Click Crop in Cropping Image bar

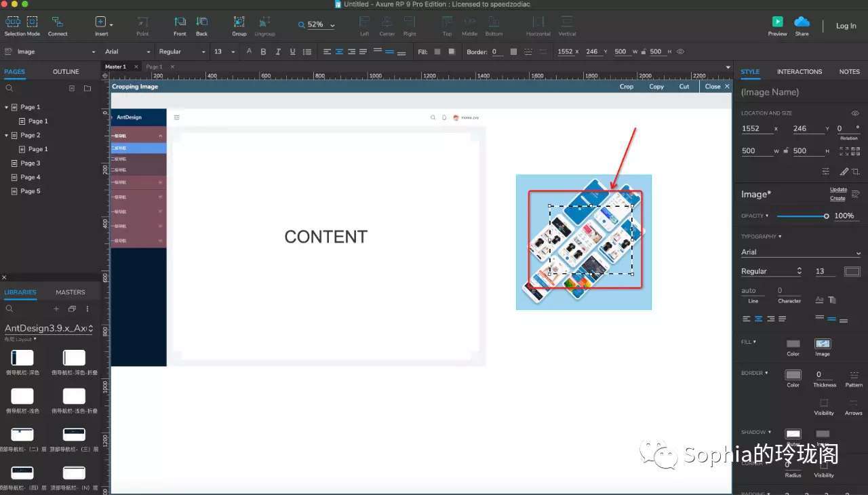coord(627,87)
